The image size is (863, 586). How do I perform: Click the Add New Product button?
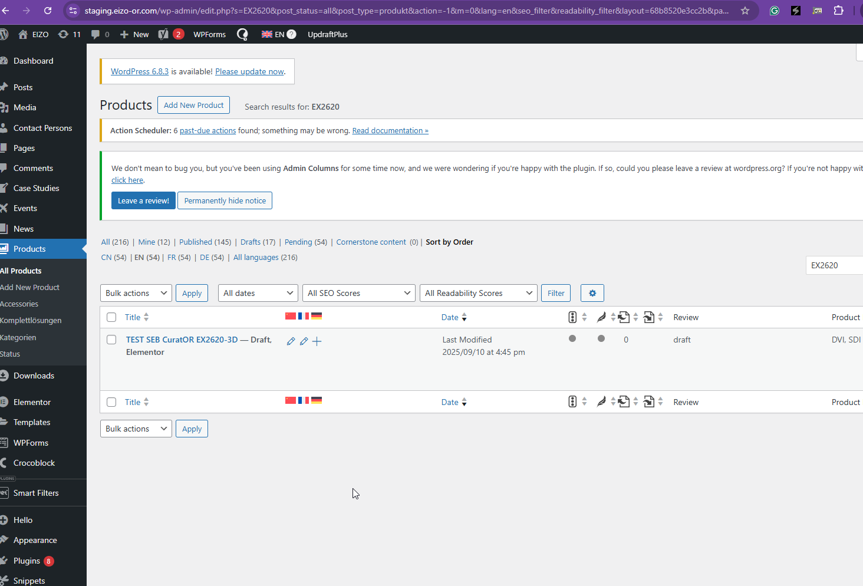[193, 105]
